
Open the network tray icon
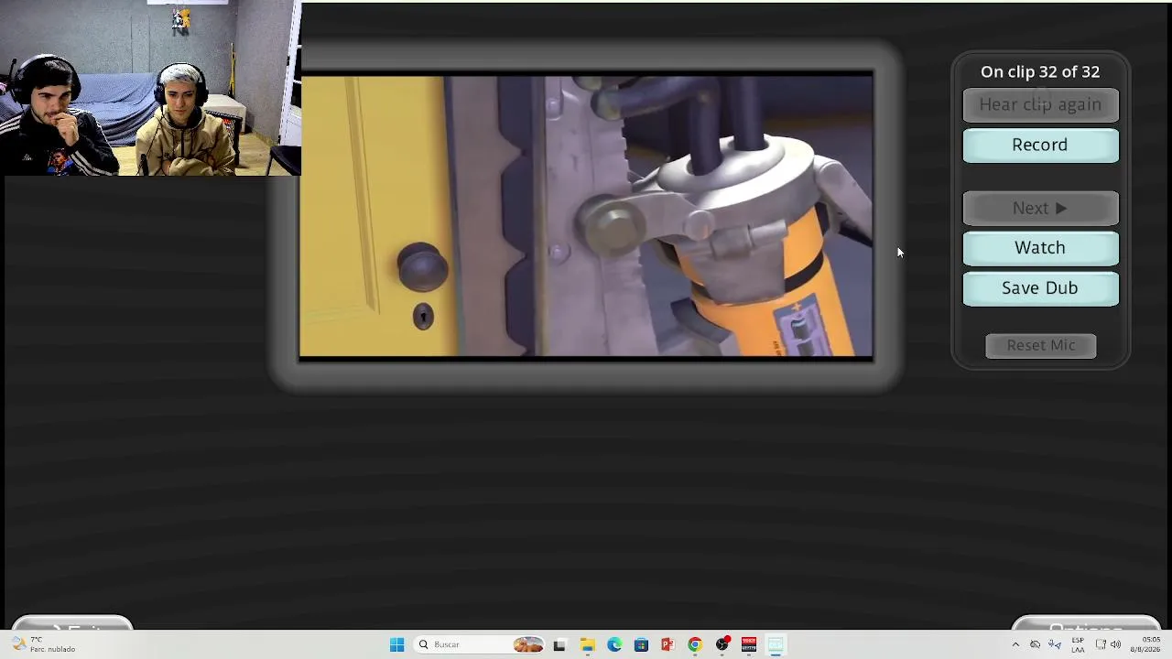[1101, 644]
